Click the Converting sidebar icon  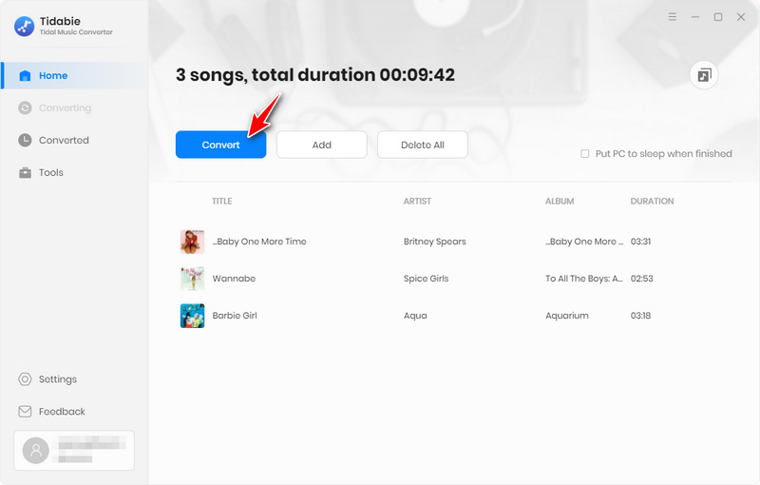(x=25, y=107)
